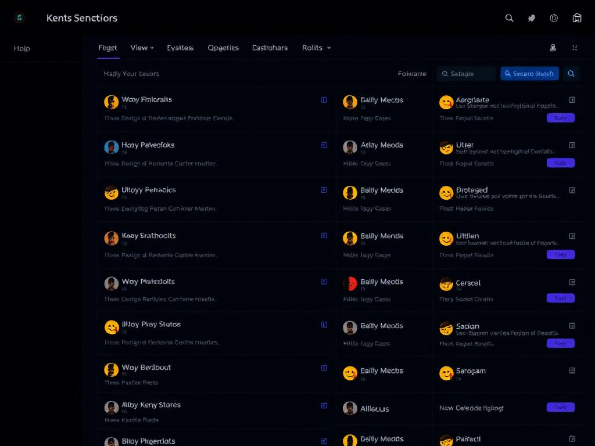
Task: Click the purple button on New Calsdde row
Action: [561, 407]
